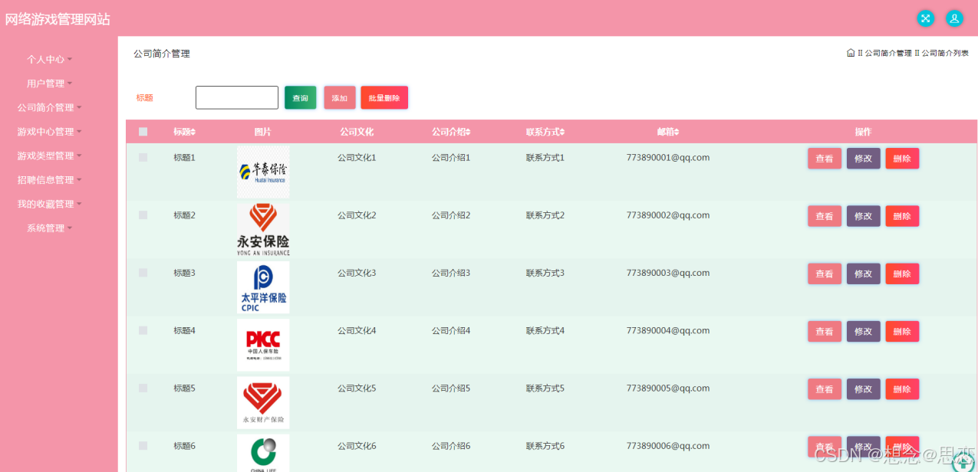Click the 公司文化 column header

click(x=357, y=132)
